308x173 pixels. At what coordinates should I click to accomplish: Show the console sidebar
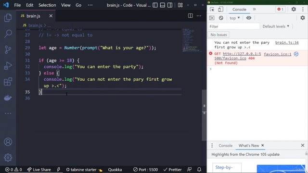click(212, 18)
